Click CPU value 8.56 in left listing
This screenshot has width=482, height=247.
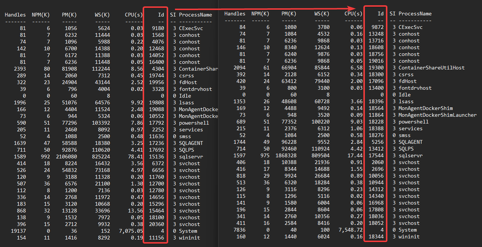pyautogui.click(x=137, y=69)
